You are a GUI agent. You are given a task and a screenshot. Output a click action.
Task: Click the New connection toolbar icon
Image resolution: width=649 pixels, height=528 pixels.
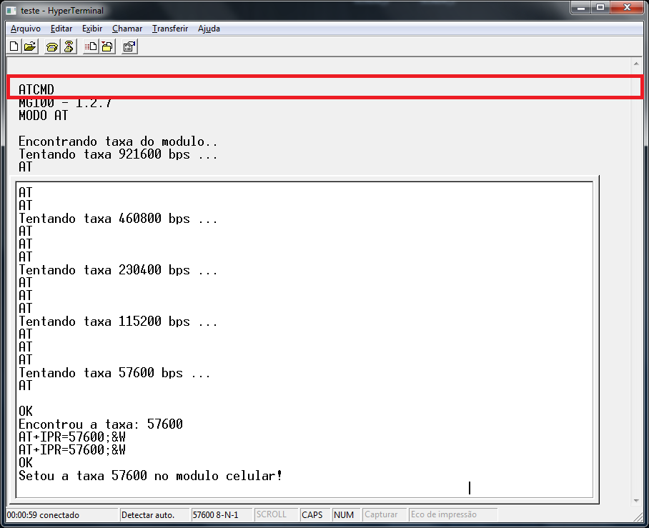14,46
